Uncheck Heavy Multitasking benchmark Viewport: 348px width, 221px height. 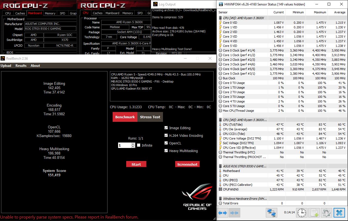pyautogui.click(x=166, y=151)
